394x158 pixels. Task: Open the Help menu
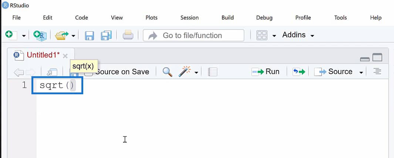pyautogui.click(x=376, y=18)
